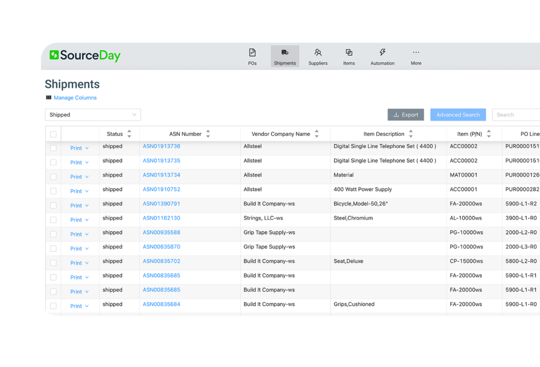540x367 pixels.
Task: Check the row for ASN01913736
Action: tap(53, 148)
